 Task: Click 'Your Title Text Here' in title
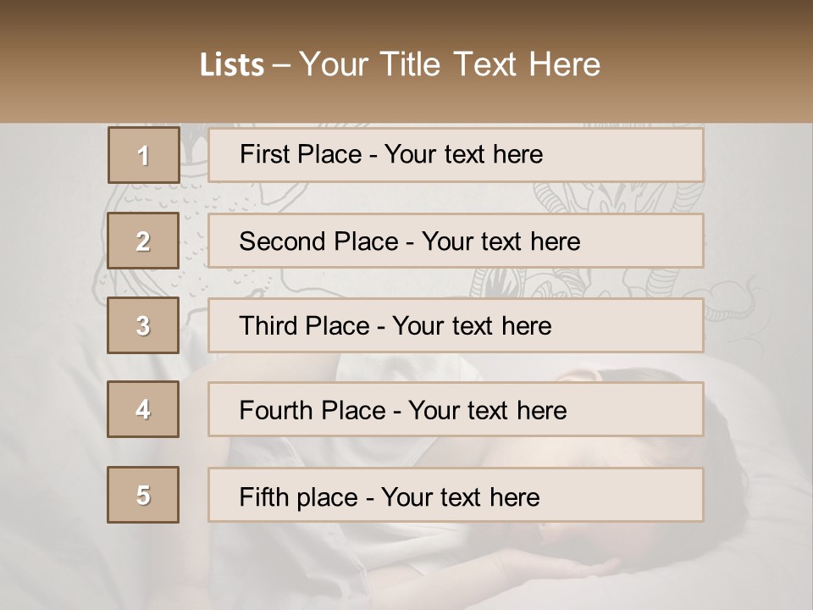click(450, 64)
